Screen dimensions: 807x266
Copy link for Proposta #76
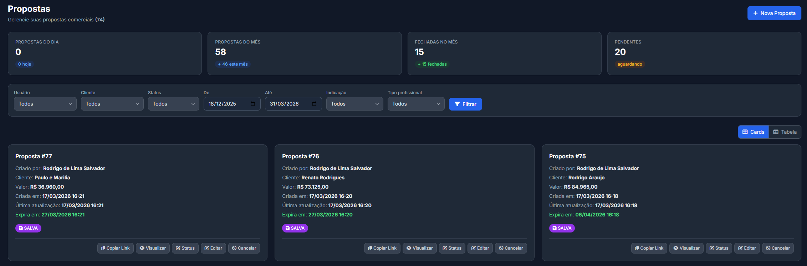[382, 248]
